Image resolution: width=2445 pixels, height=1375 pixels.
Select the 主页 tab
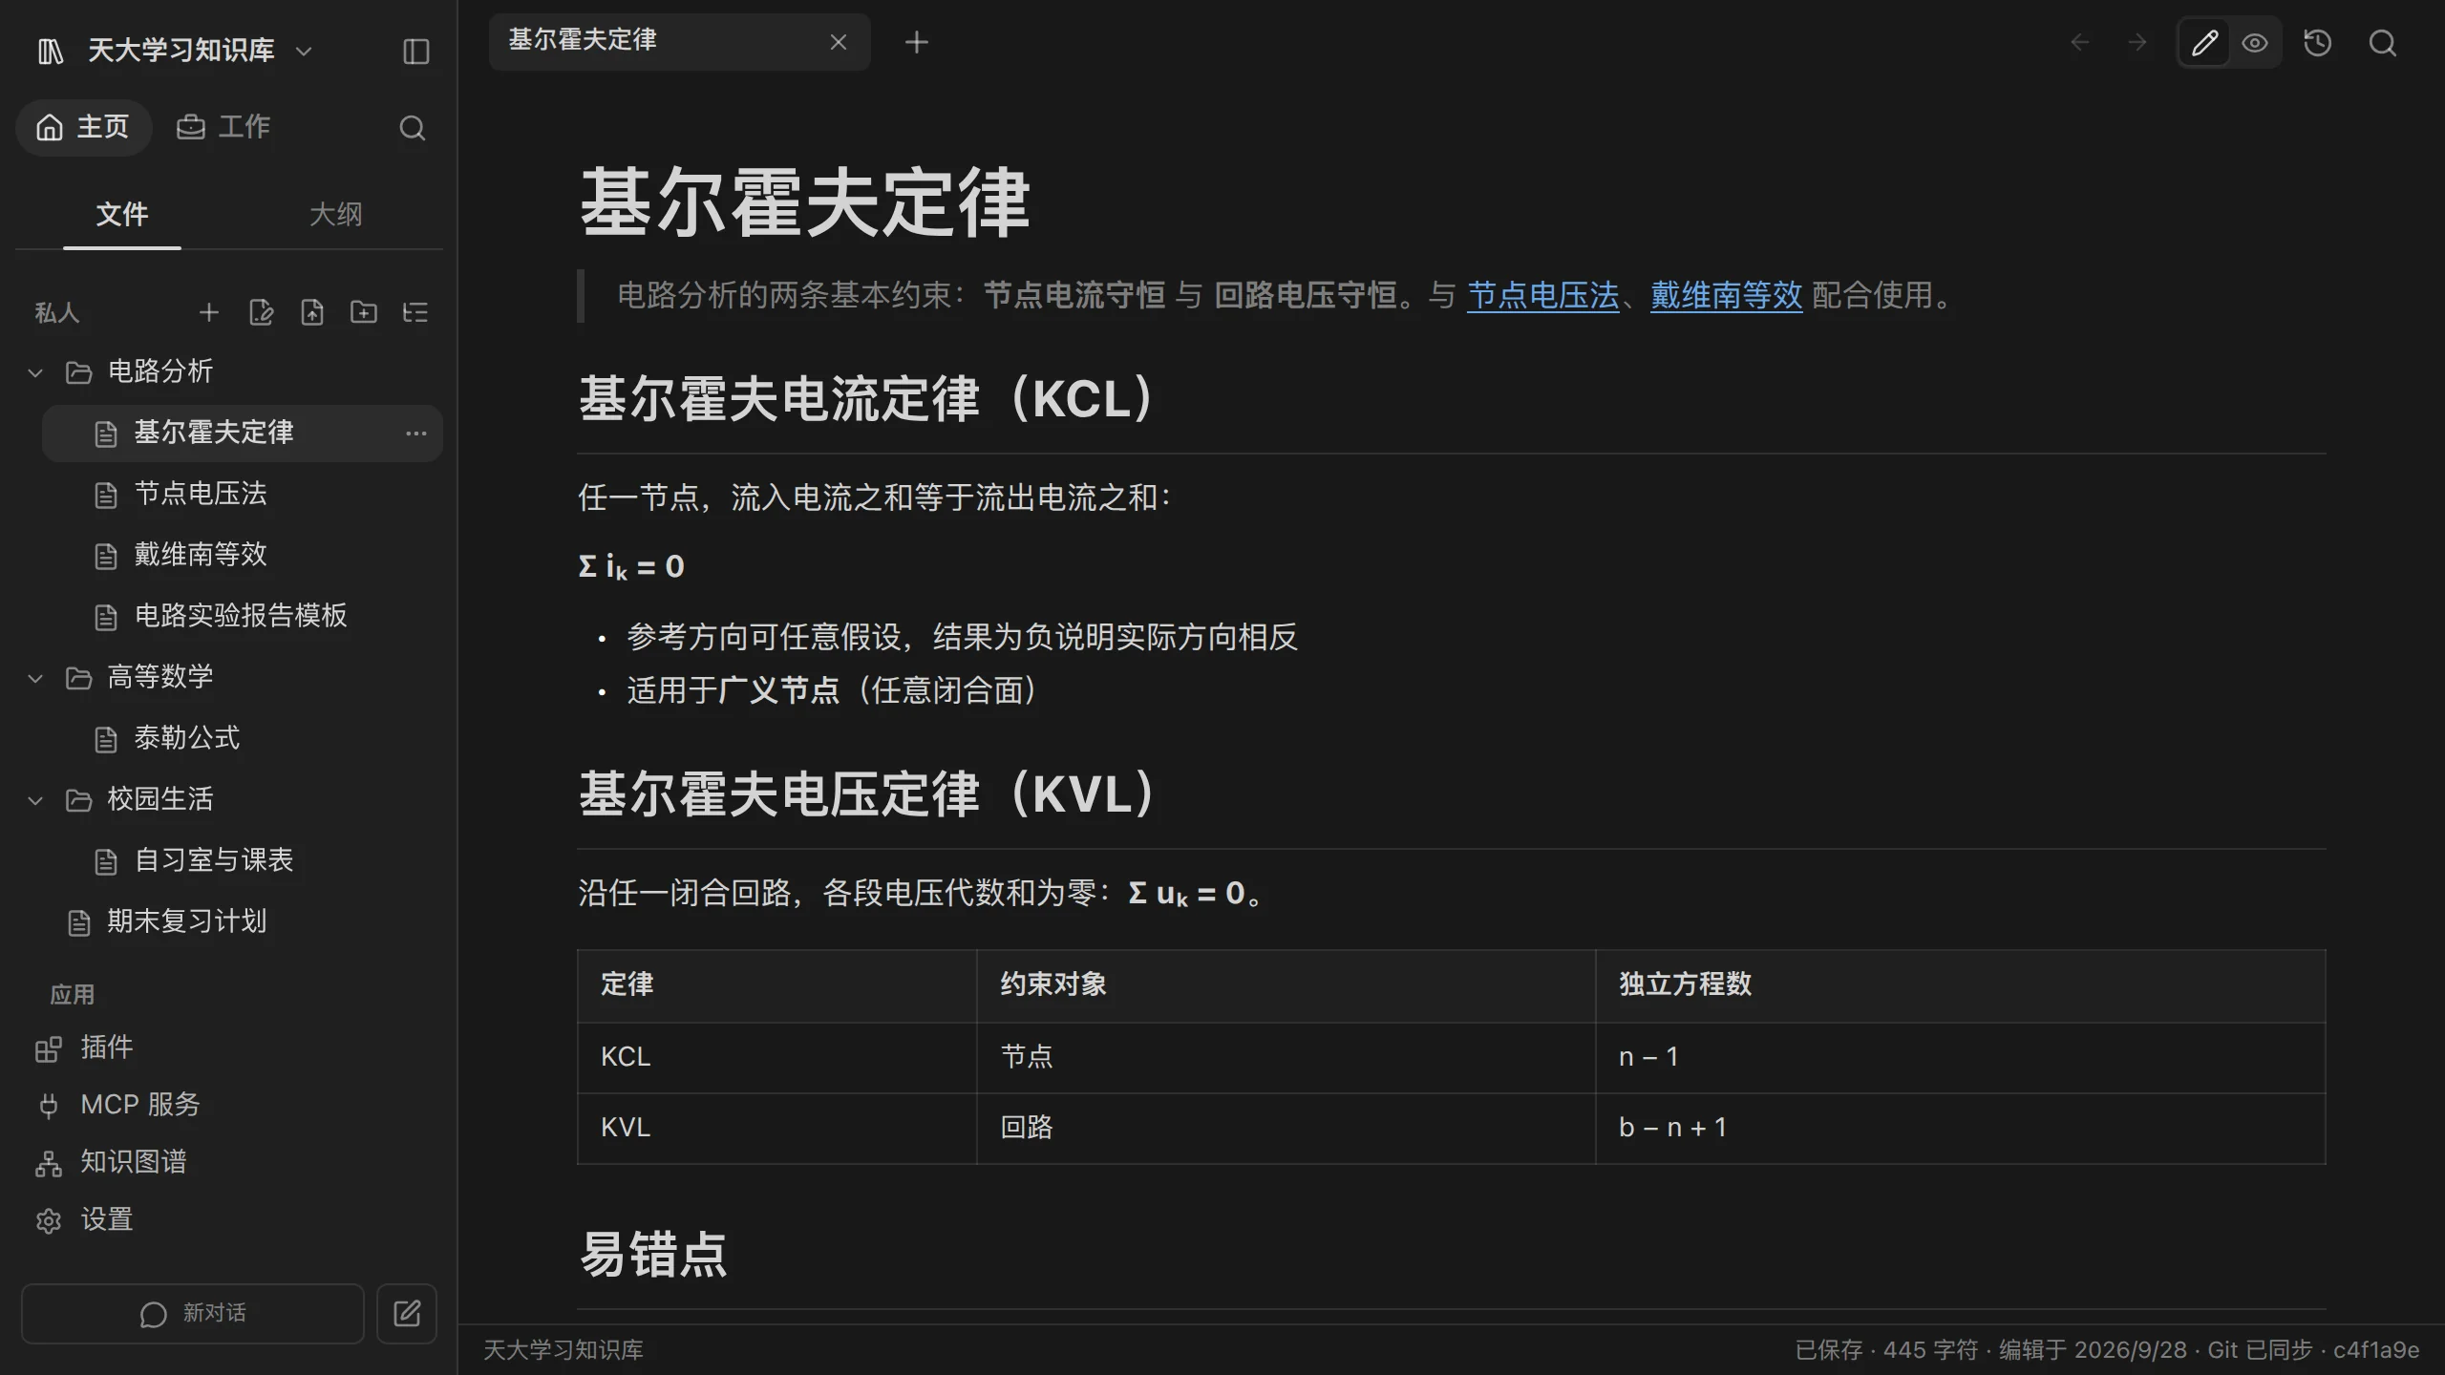pyautogui.click(x=83, y=127)
